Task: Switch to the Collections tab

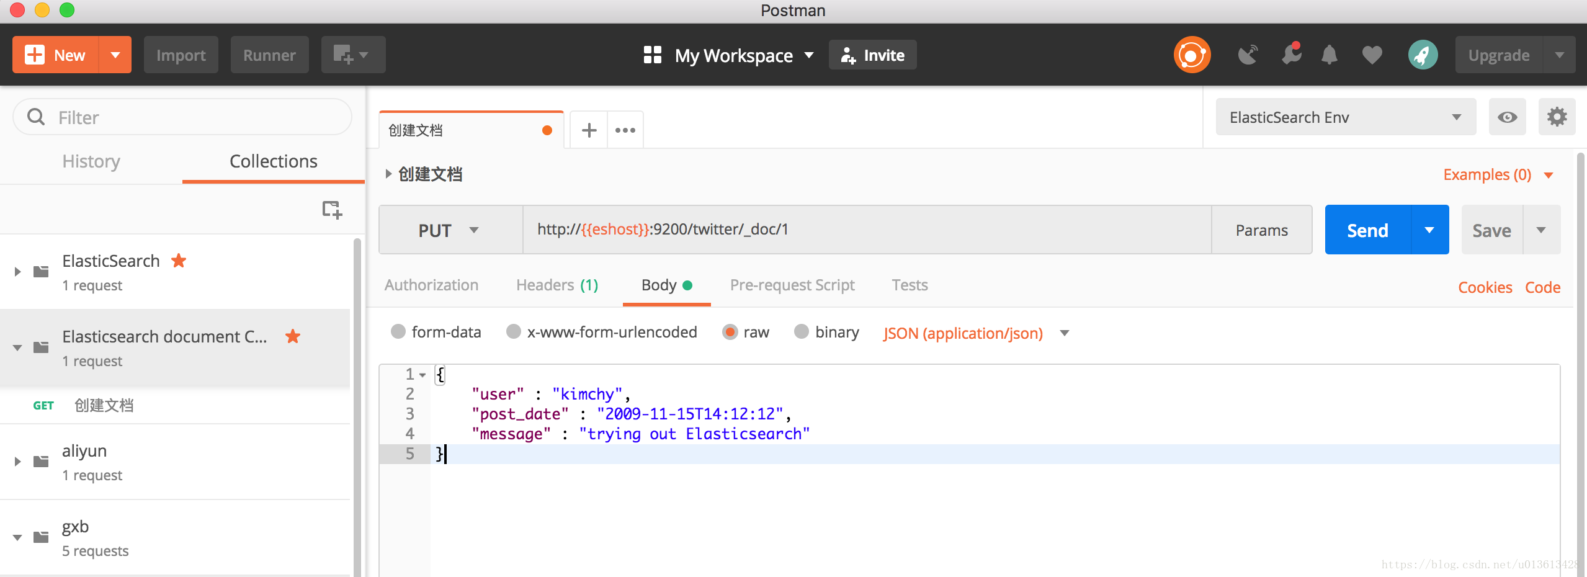Action: (274, 161)
